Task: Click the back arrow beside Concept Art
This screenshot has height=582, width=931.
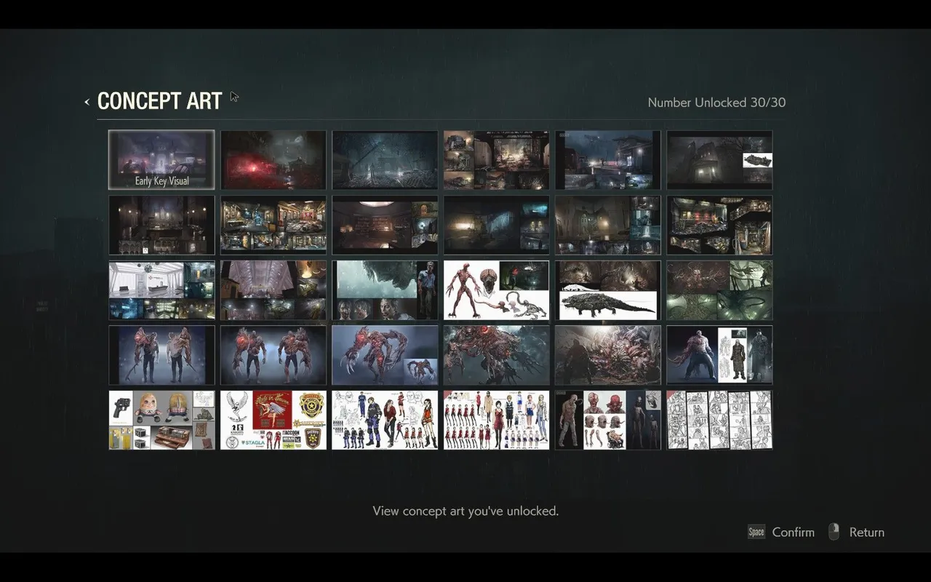Action: (87, 102)
